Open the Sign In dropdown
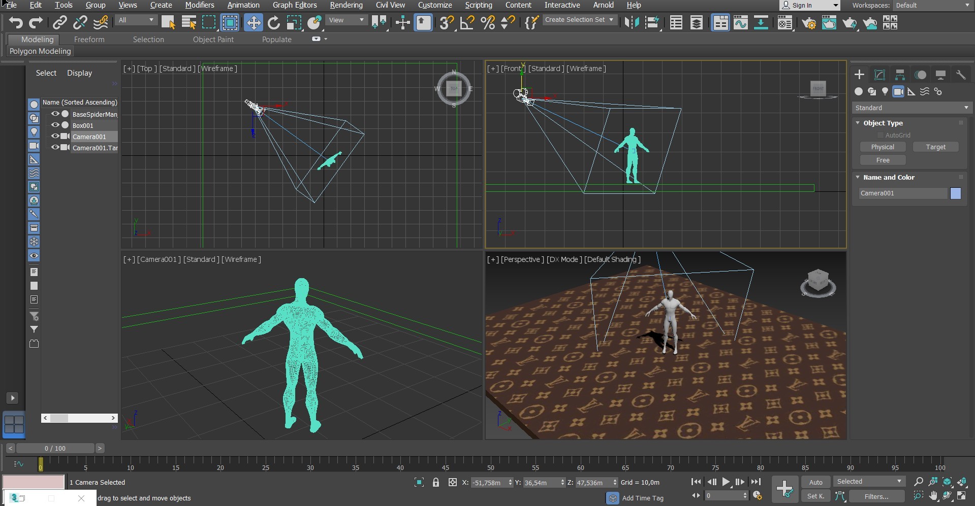Image resolution: width=975 pixels, height=506 pixels. point(809,5)
